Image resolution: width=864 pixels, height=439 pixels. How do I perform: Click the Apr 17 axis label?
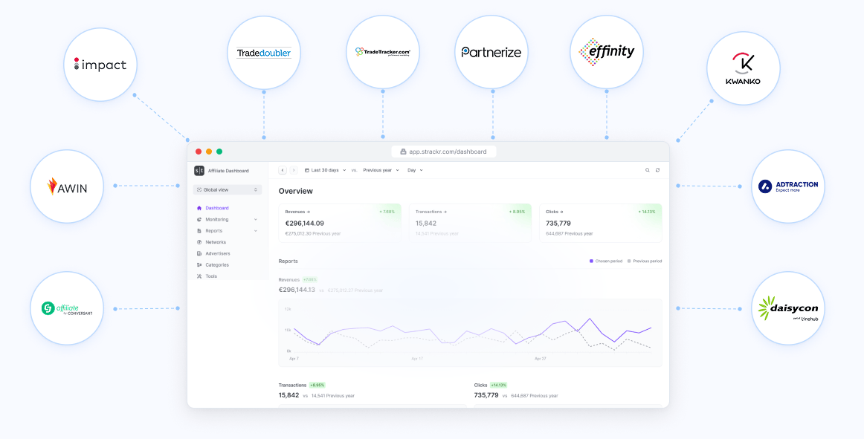(x=418, y=358)
